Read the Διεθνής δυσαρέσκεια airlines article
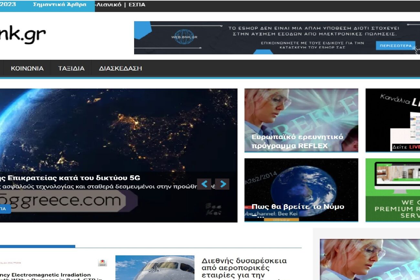Screen dimensions: 420x280 pyautogui.click(x=244, y=268)
